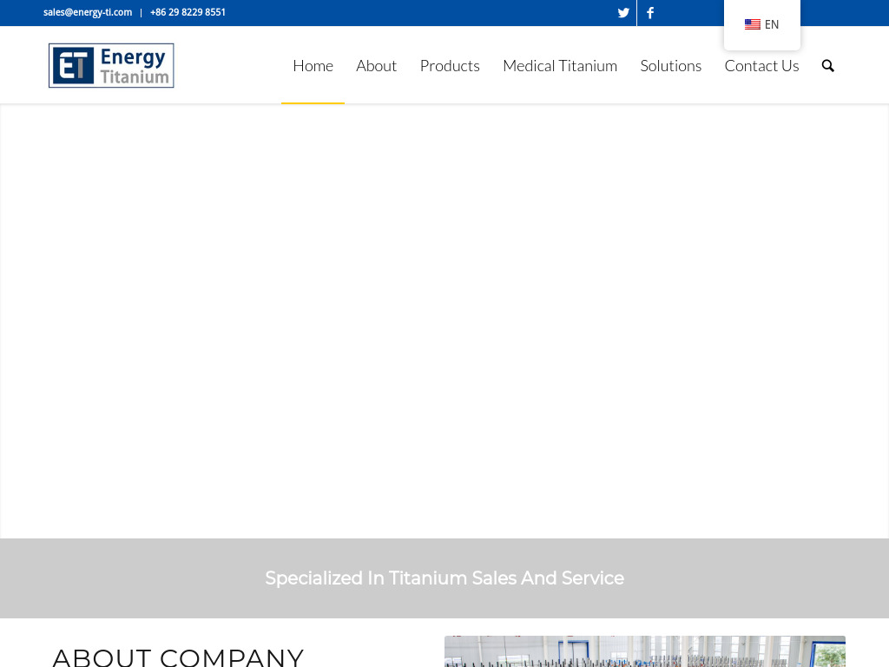Open the About menu item
This screenshot has height=667, width=889.
[377, 66]
